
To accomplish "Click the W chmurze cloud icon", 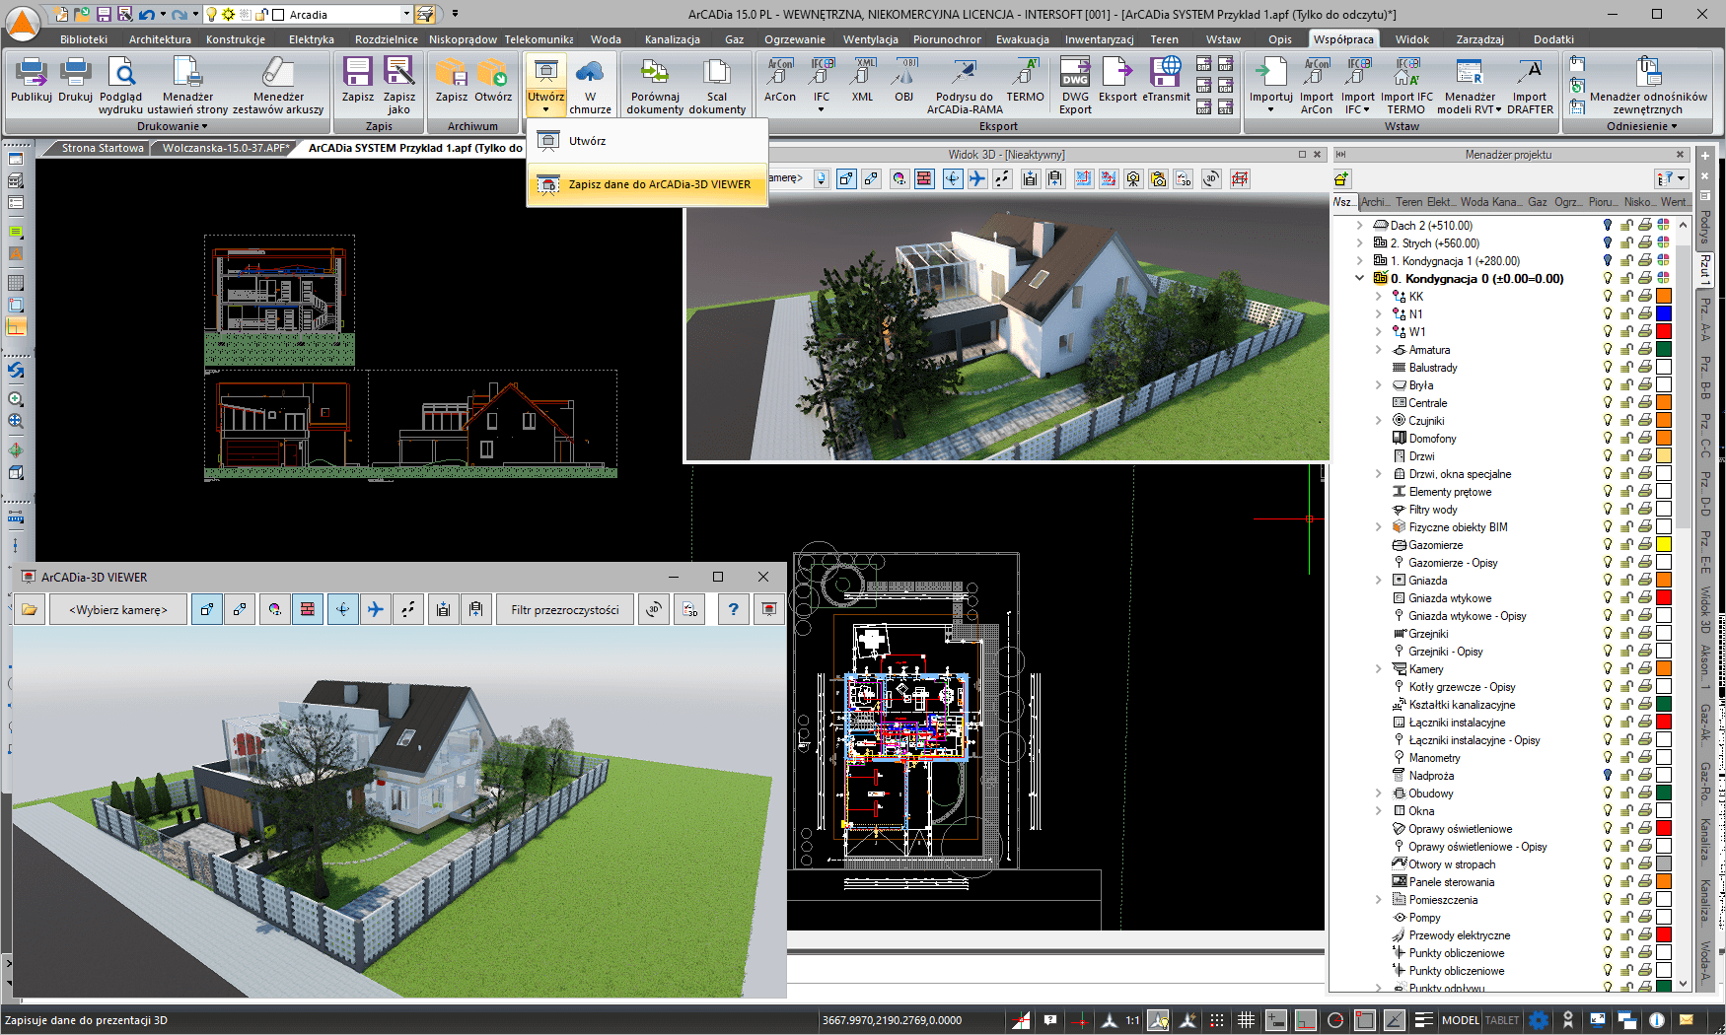I will pyautogui.click(x=590, y=73).
